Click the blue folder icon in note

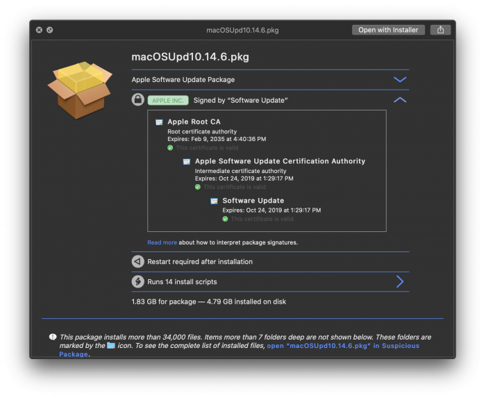click(x=111, y=345)
